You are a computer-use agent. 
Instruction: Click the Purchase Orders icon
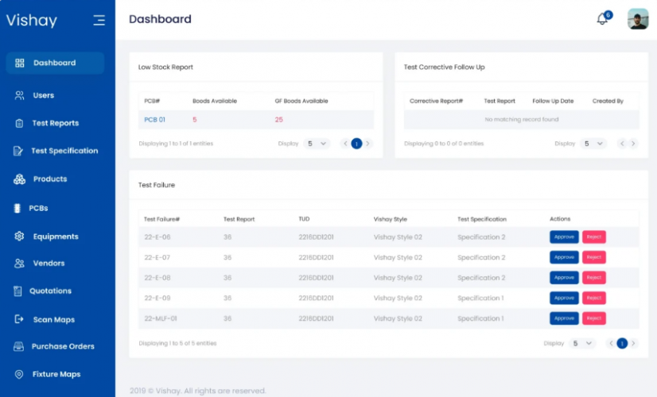(x=18, y=346)
